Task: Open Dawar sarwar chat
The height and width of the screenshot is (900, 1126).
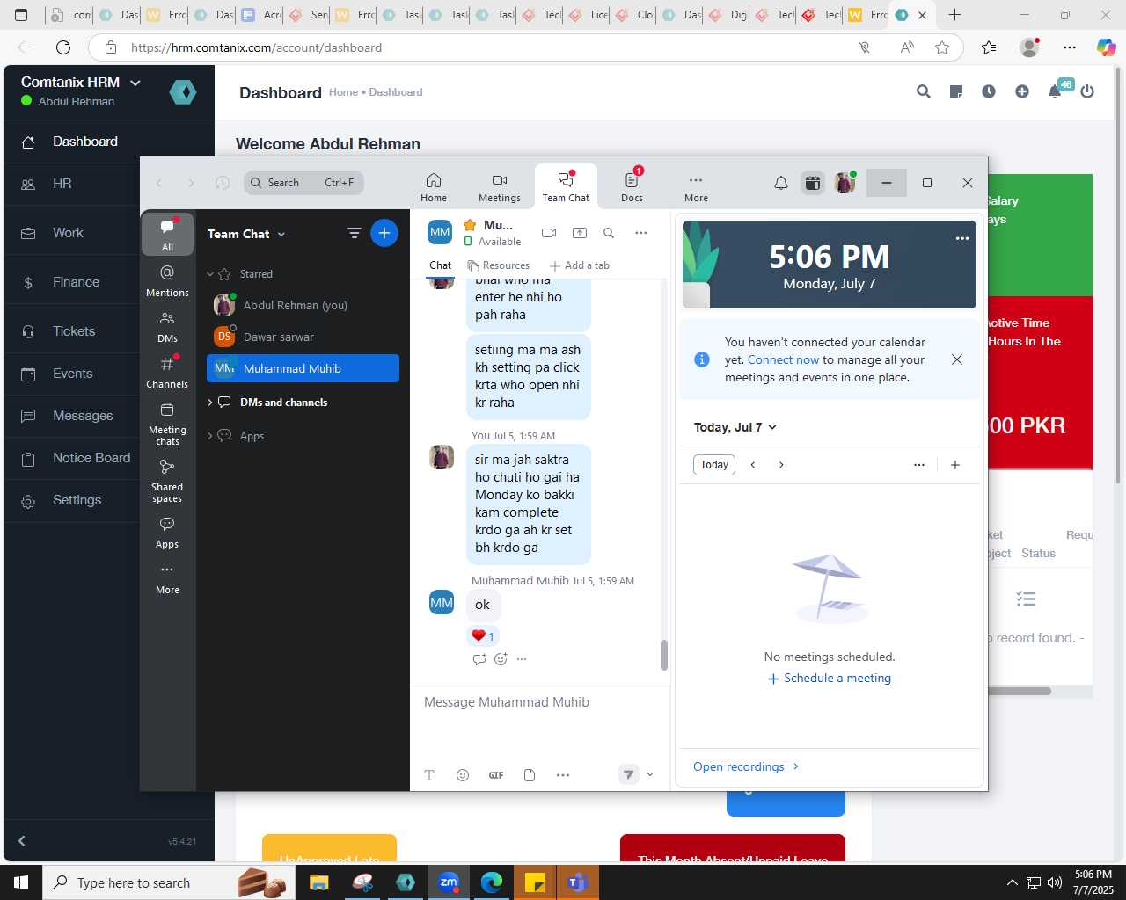Action: 303,337
